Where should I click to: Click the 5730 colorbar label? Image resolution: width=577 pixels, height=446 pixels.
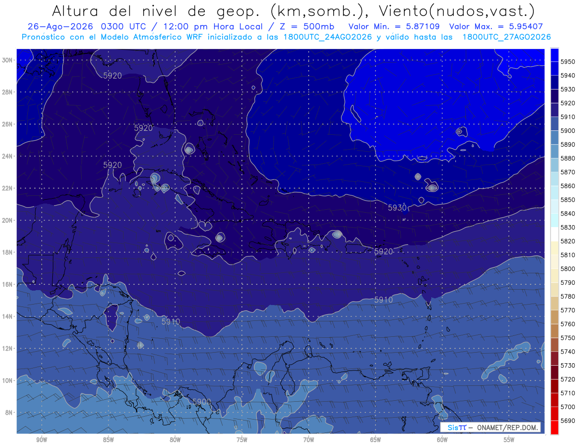click(x=568, y=366)
